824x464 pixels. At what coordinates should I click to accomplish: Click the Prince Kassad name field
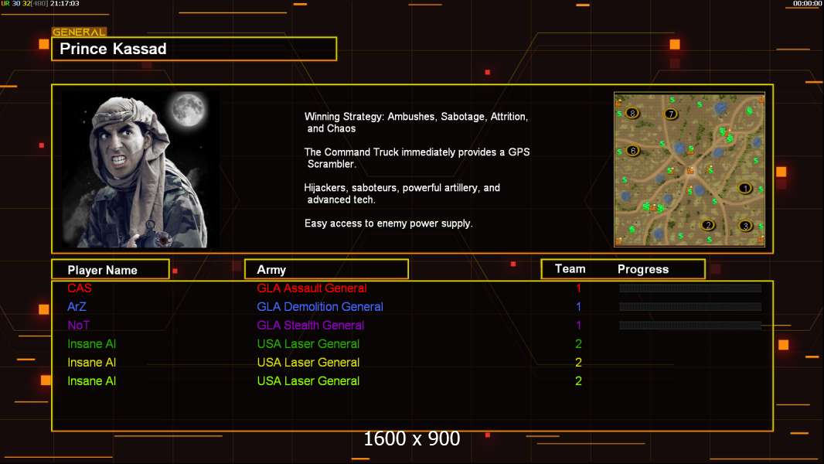pyautogui.click(x=194, y=49)
